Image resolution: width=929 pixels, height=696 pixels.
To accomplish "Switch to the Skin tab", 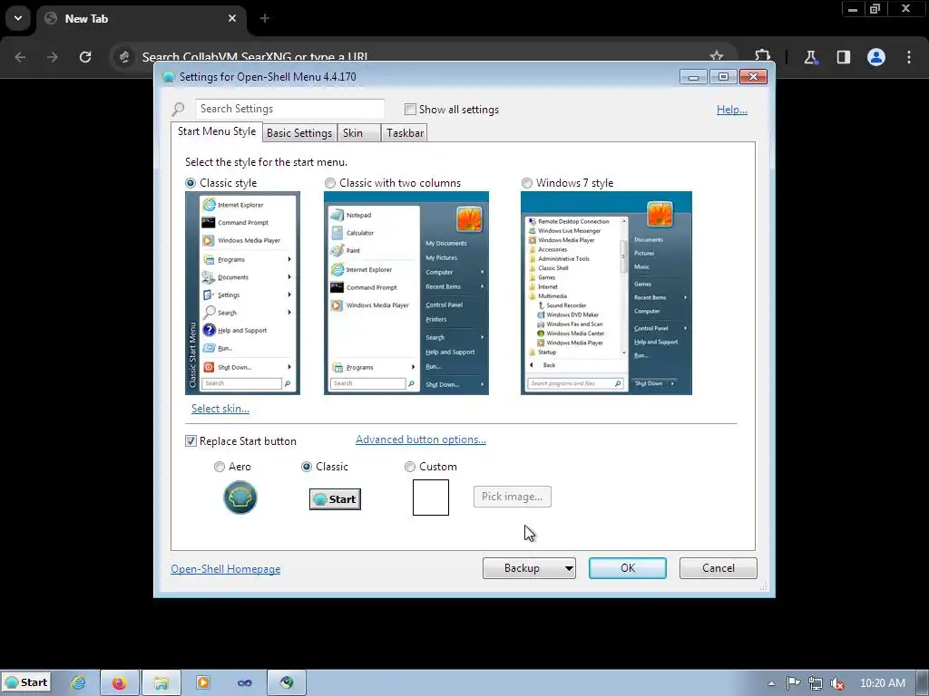I will 359,133.
